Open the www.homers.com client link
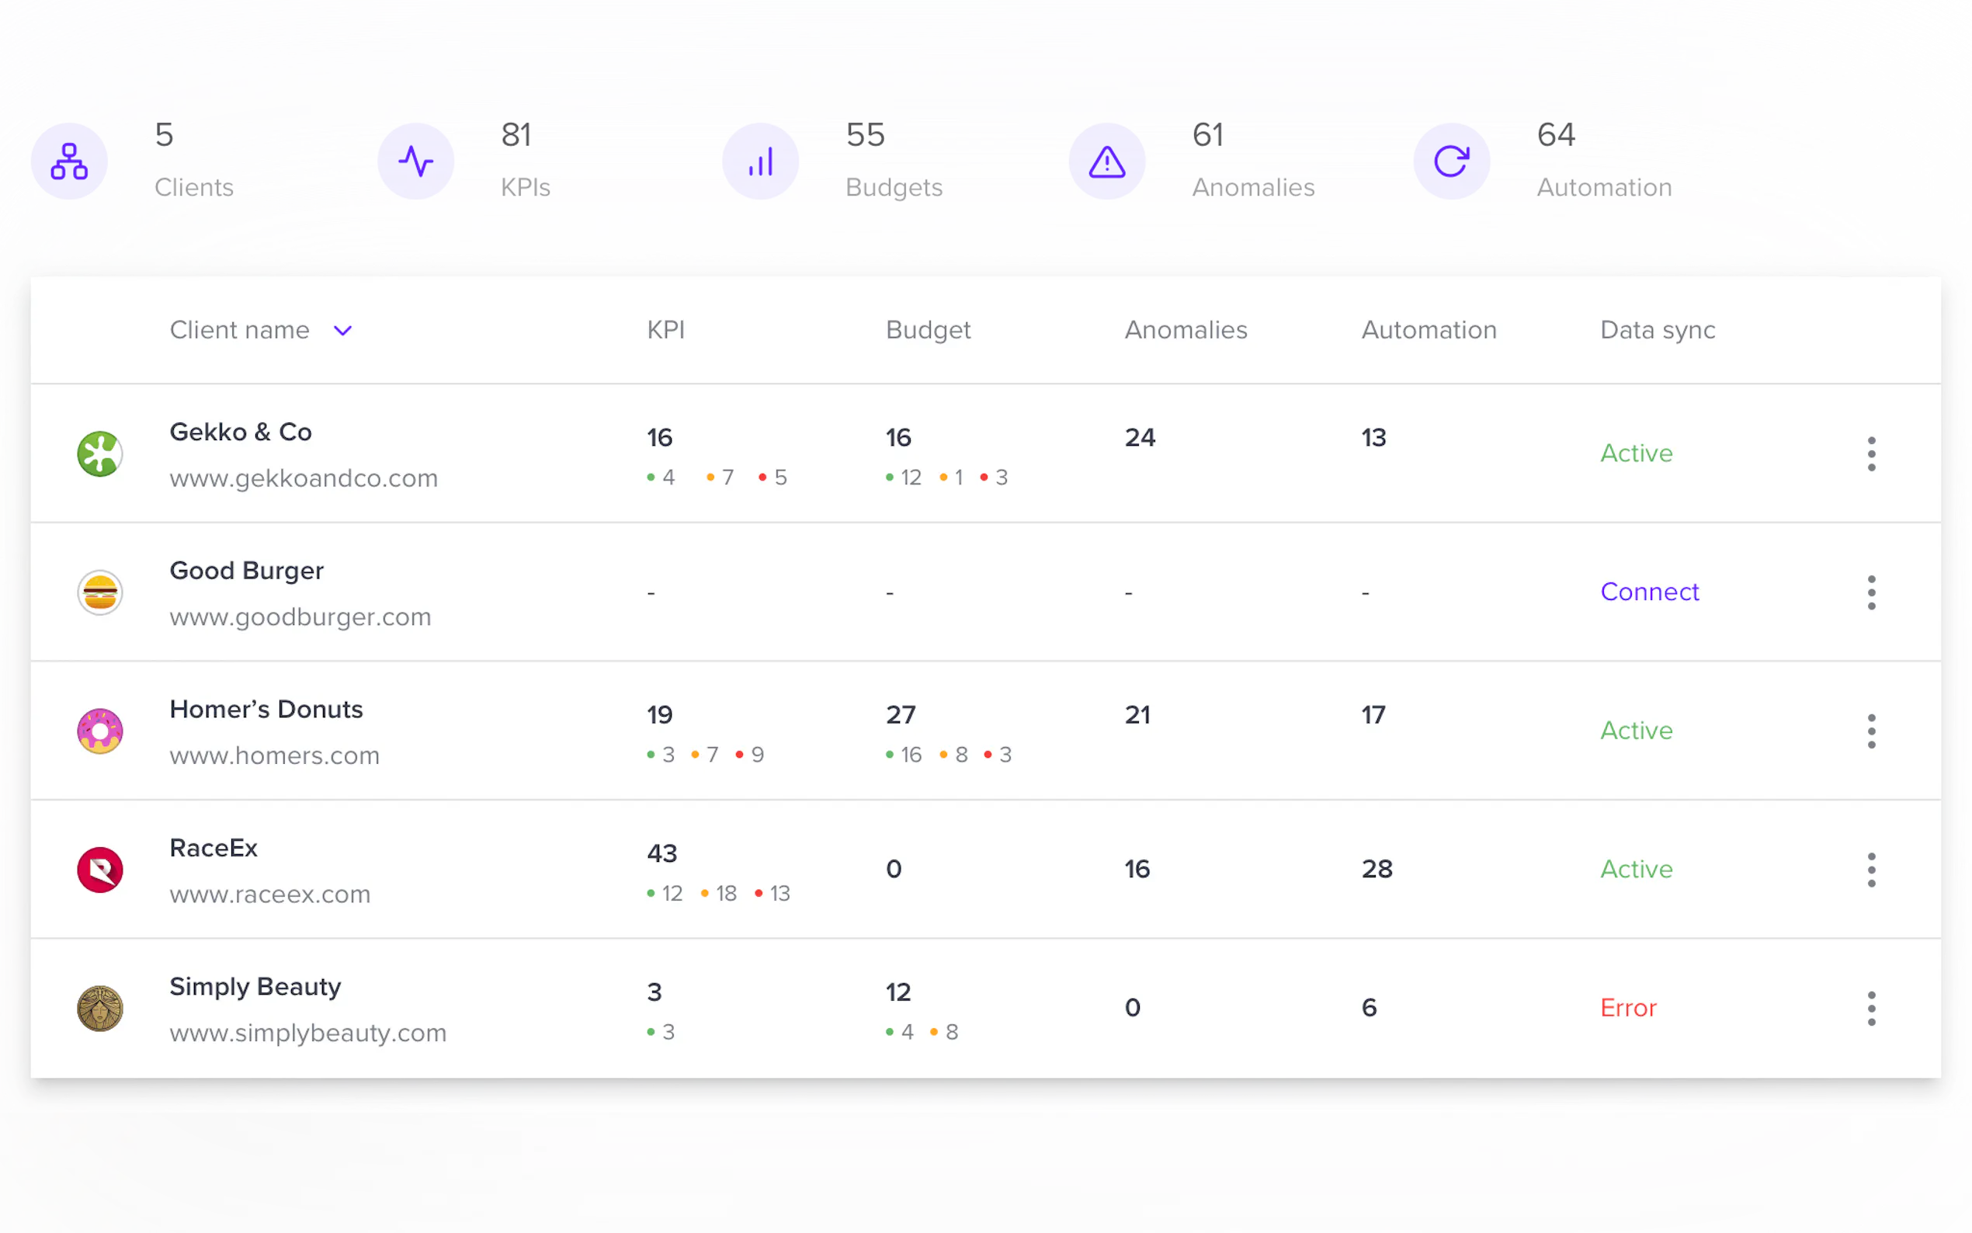The image size is (1972, 1233). (x=274, y=755)
